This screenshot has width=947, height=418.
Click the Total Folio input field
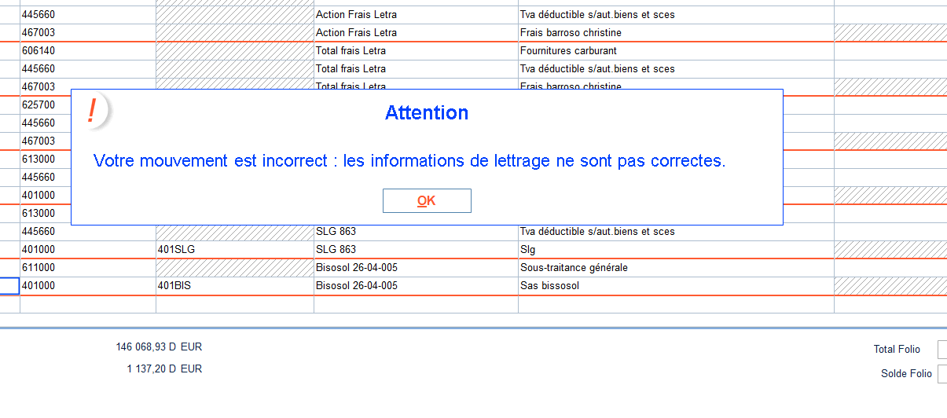942,350
